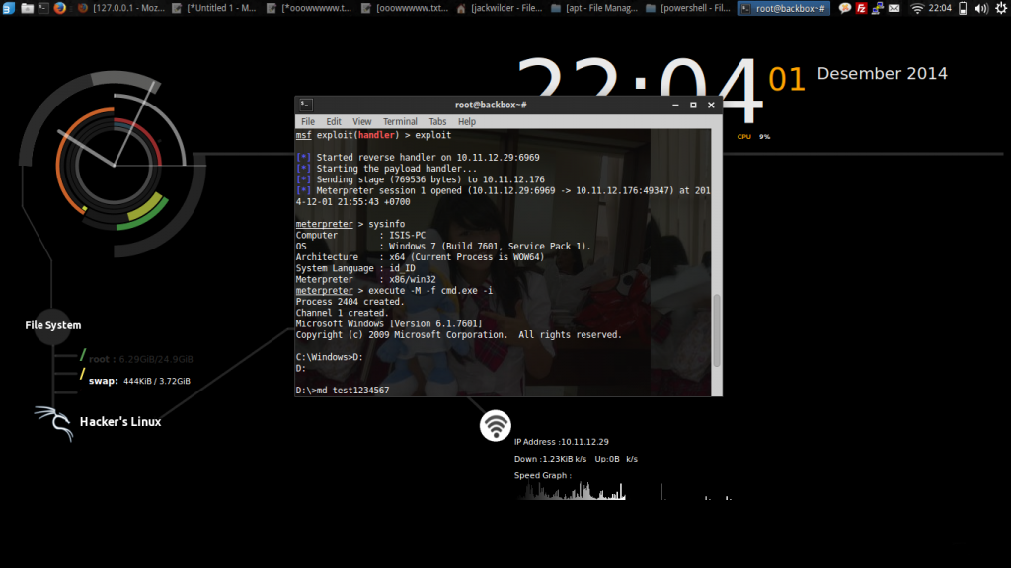This screenshot has height=568, width=1011.
Task: Open the battery status indicator
Action: (x=963, y=8)
